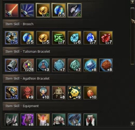Image resolution: width=135 pixels, height=130 pixels.
Task: Select the Lv6 silver bracelet icon
Action: (12, 65)
